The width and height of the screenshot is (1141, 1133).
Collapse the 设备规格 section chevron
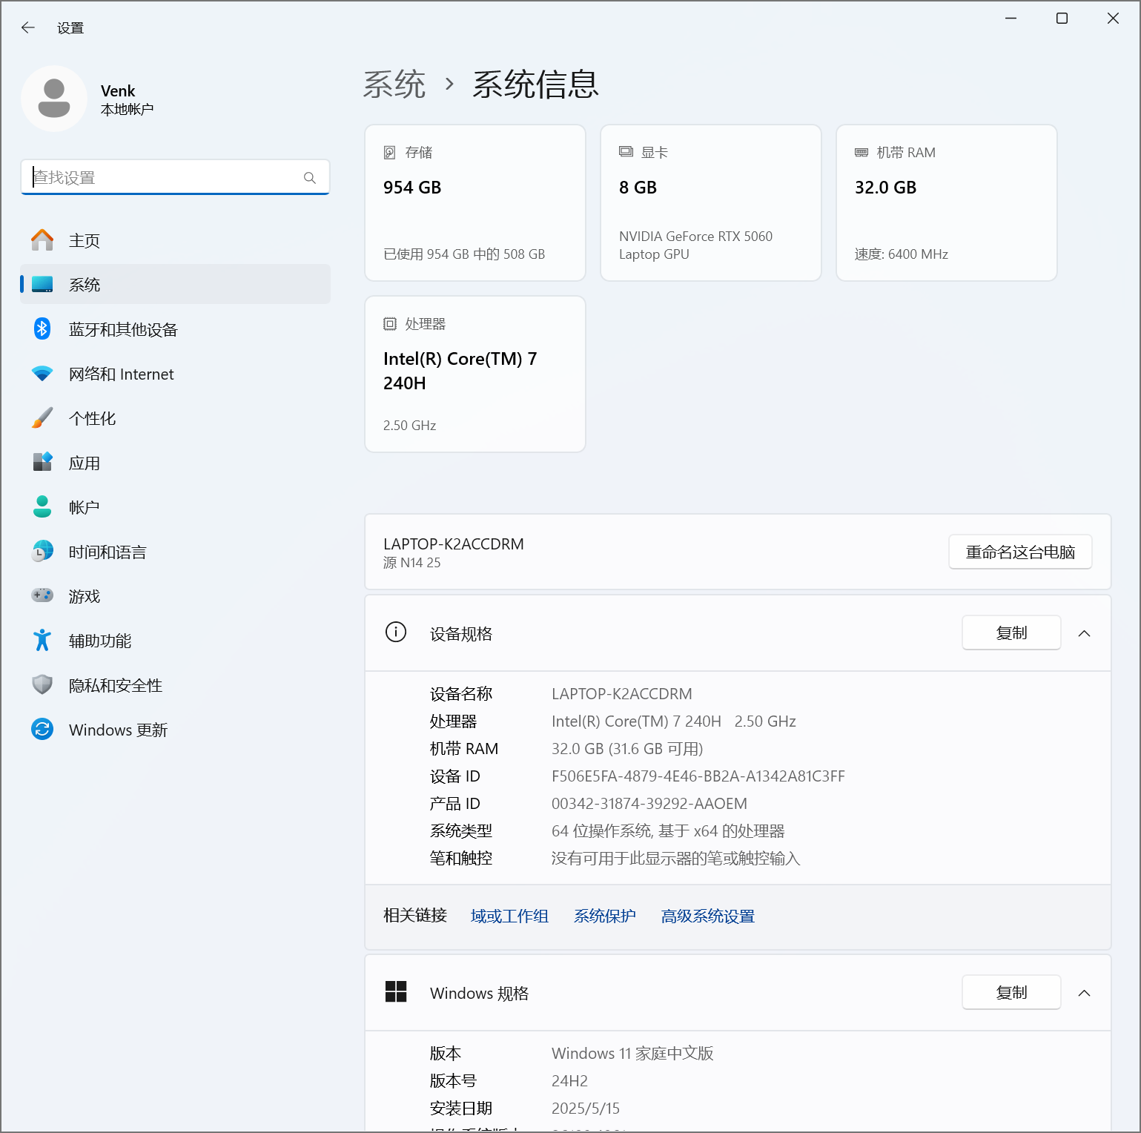(x=1084, y=633)
